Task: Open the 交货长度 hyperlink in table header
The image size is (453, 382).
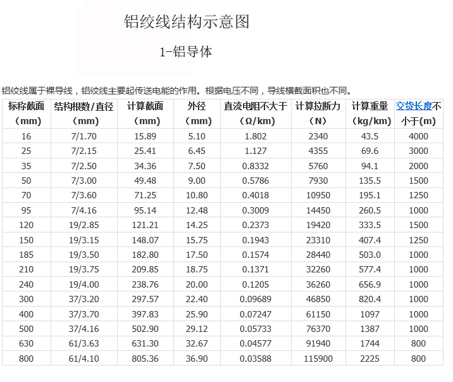Action: coord(414,106)
